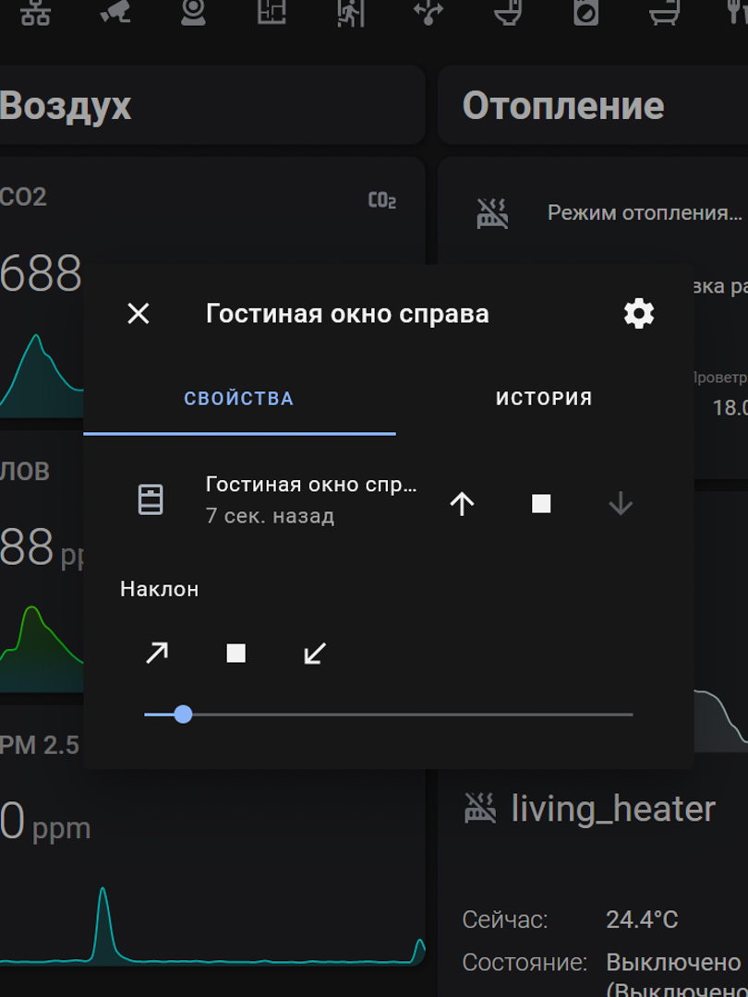Stop the tilt movement

coord(236,654)
